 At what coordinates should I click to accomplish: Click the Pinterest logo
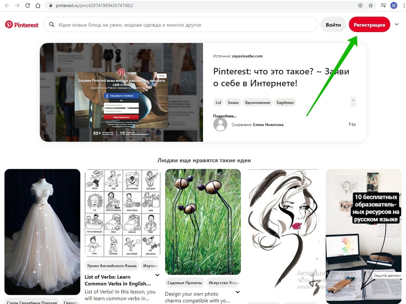(22, 25)
